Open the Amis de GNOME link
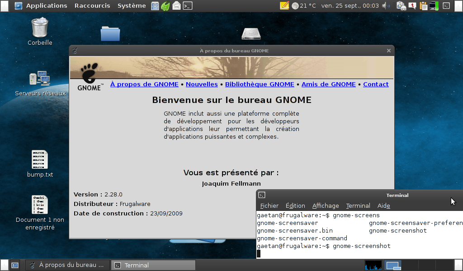Screen dimensions: 463x271 click(328, 84)
